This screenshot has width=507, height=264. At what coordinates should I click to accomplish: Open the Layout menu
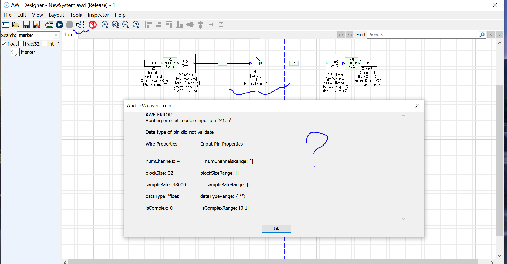(x=56, y=15)
